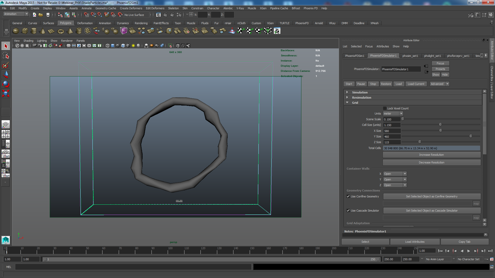This screenshot has width=495, height=278.
Task: Create a polygon cube from the shelf
Action: pyautogui.click(x=25, y=31)
